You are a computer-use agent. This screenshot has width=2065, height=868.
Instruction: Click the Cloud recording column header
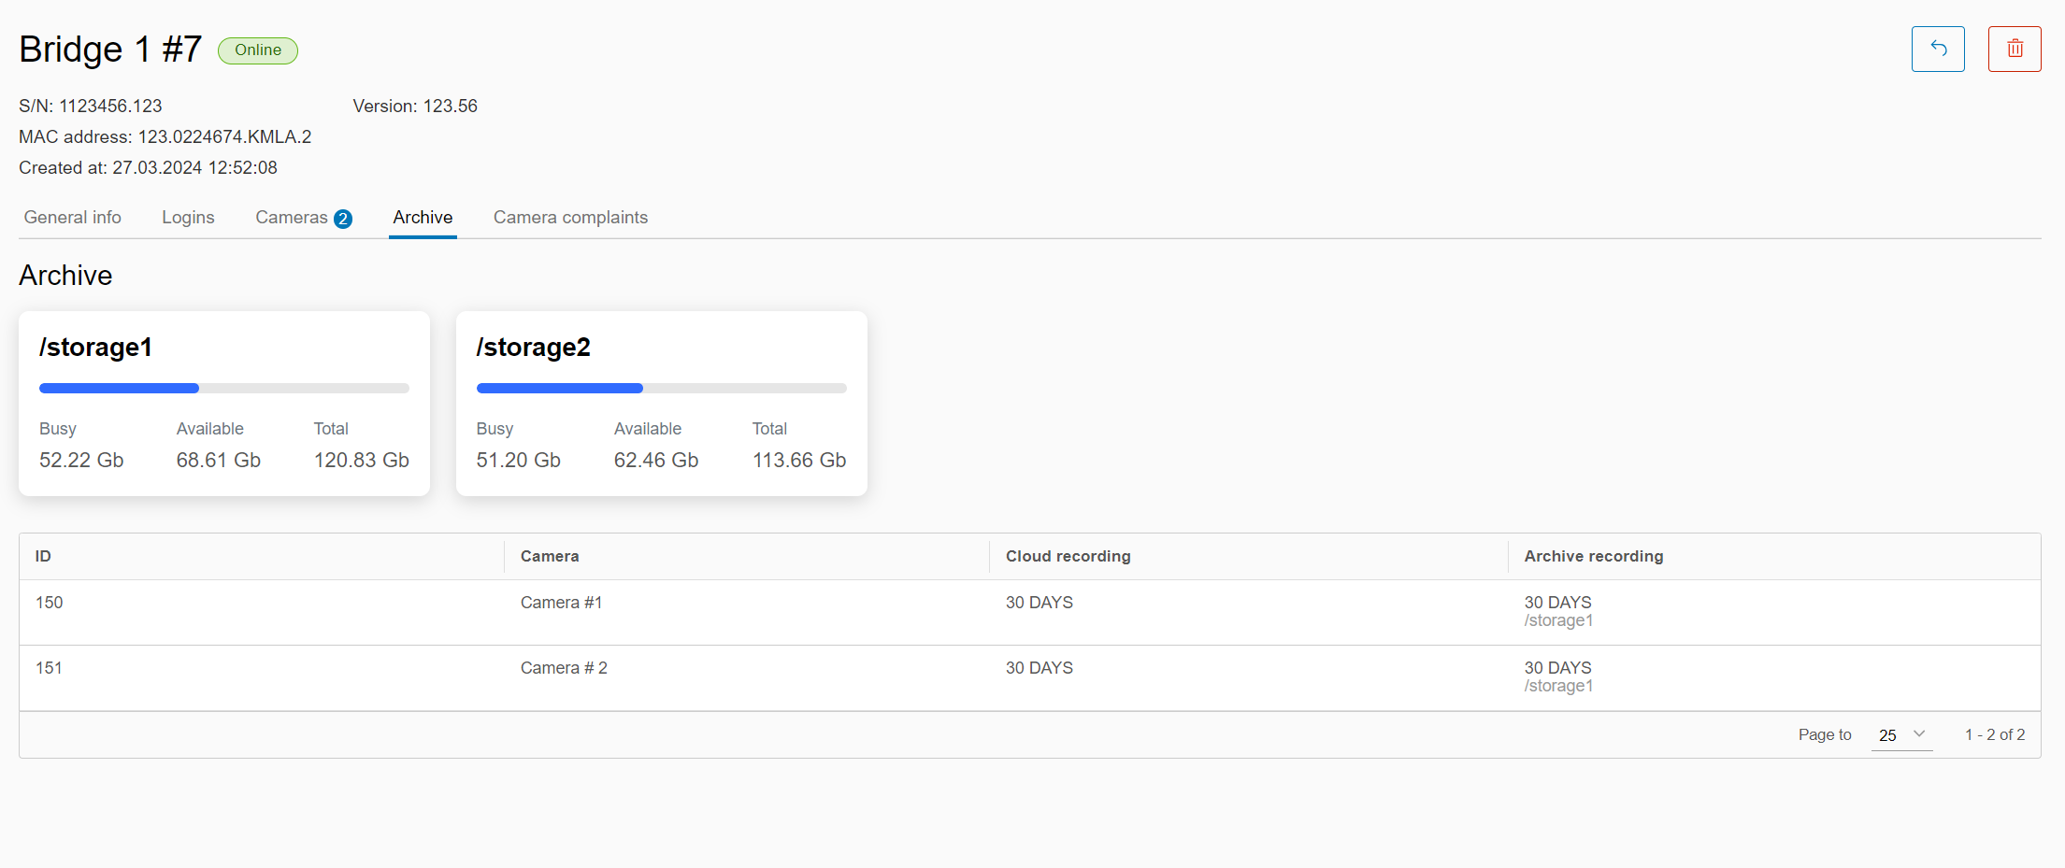[x=1068, y=557]
